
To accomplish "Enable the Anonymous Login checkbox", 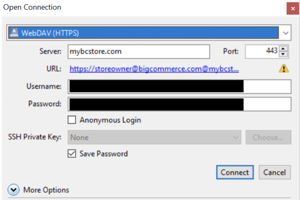I will pos(72,120).
